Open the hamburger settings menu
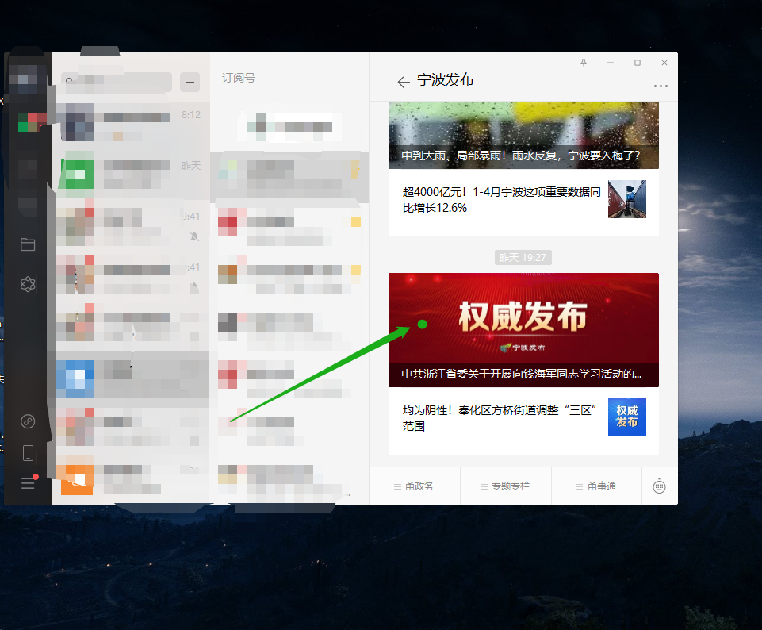The image size is (762, 630). pyautogui.click(x=29, y=482)
